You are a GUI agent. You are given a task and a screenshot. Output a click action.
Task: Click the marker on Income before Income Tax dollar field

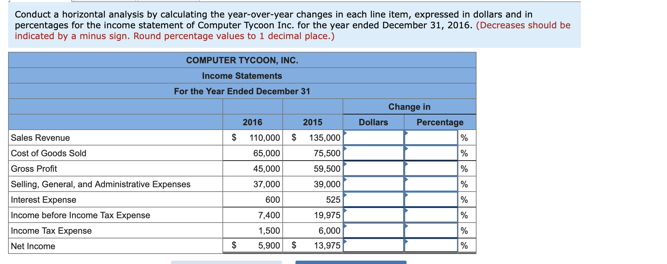[344, 210]
